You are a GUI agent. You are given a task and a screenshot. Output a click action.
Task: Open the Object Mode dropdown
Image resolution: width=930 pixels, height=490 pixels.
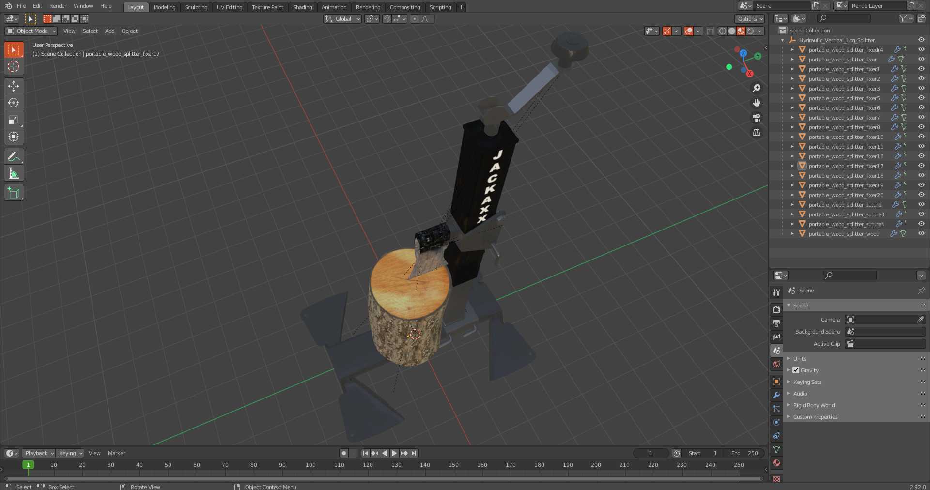coord(31,31)
